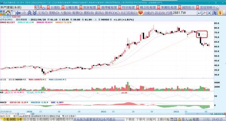This screenshot has width=226, height=121.
Task: Confirm stock code with enter arrow icon
Action: [199, 13]
